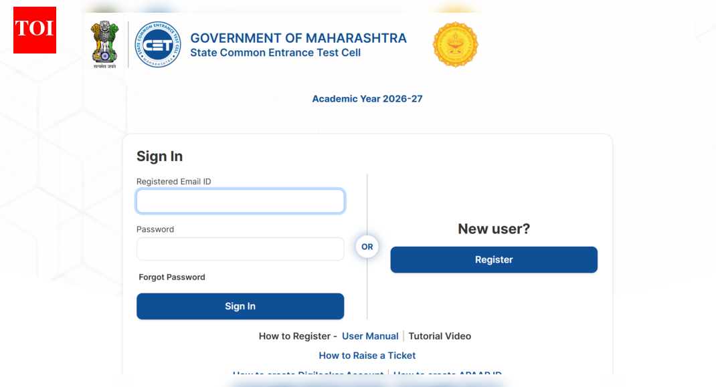The height and width of the screenshot is (387, 716).
Task: Open the Tutorial Video link
Action: pyautogui.click(x=440, y=336)
